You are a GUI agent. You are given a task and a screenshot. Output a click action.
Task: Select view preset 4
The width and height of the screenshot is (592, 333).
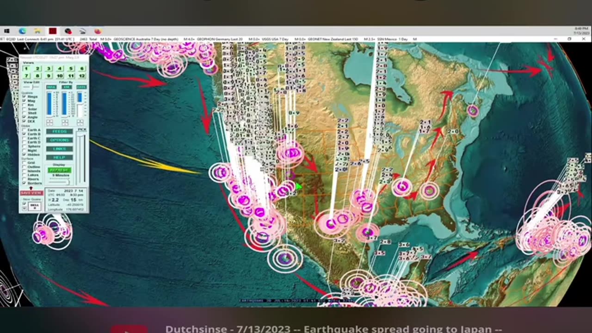point(60,68)
